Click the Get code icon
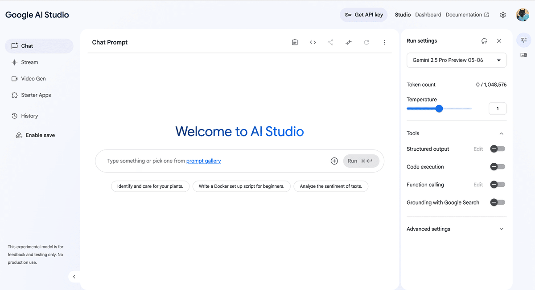 313,42
